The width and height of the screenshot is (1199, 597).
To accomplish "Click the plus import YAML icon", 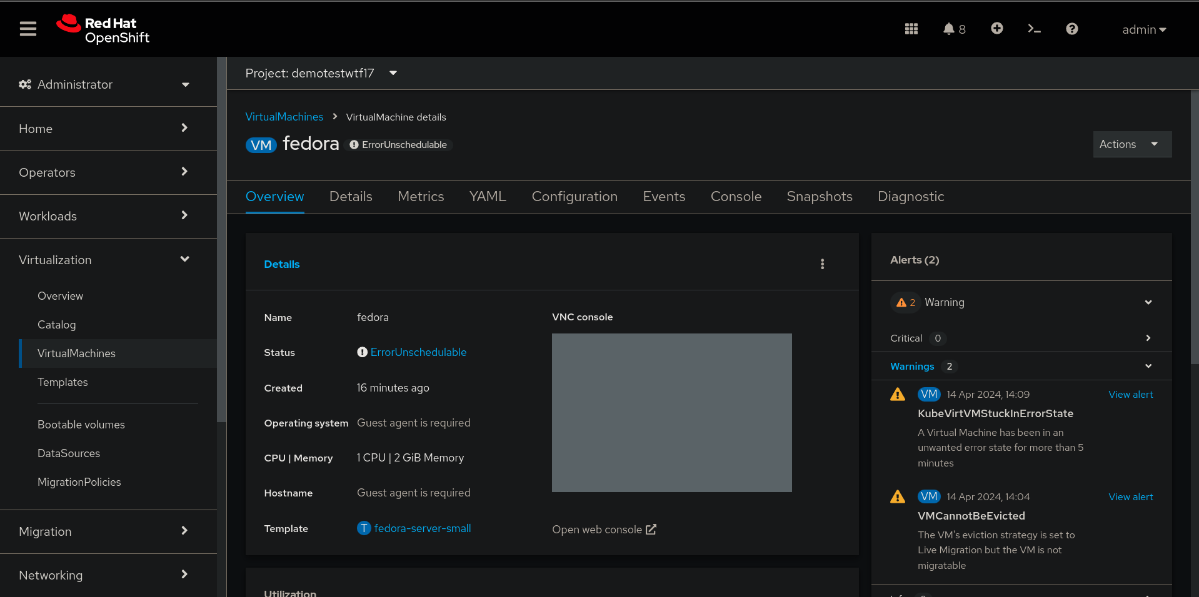I will point(996,29).
